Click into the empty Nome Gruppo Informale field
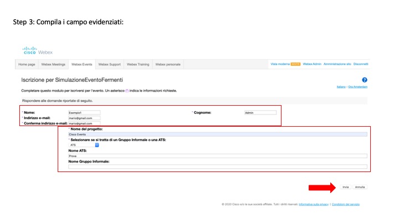This screenshot has width=399, height=224. pyautogui.click(x=218, y=166)
